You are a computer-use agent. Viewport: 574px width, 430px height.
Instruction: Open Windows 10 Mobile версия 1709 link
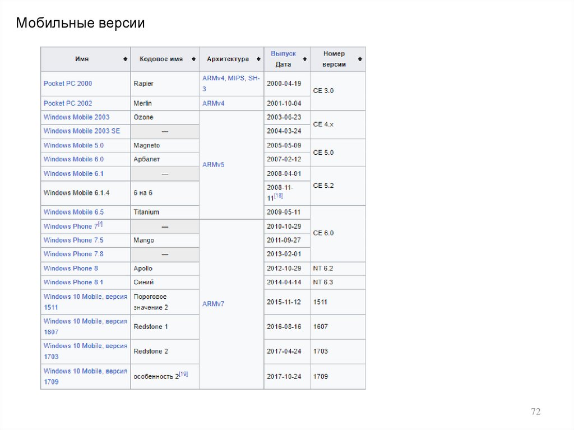85,376
